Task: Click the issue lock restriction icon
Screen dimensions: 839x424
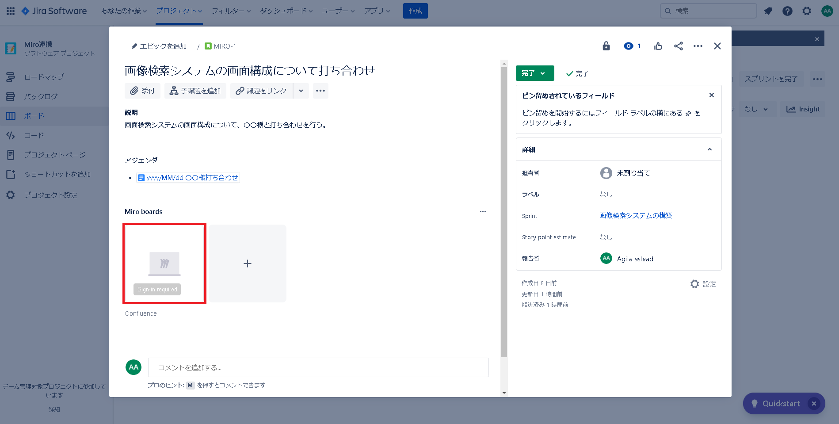Action: [606, 46]
